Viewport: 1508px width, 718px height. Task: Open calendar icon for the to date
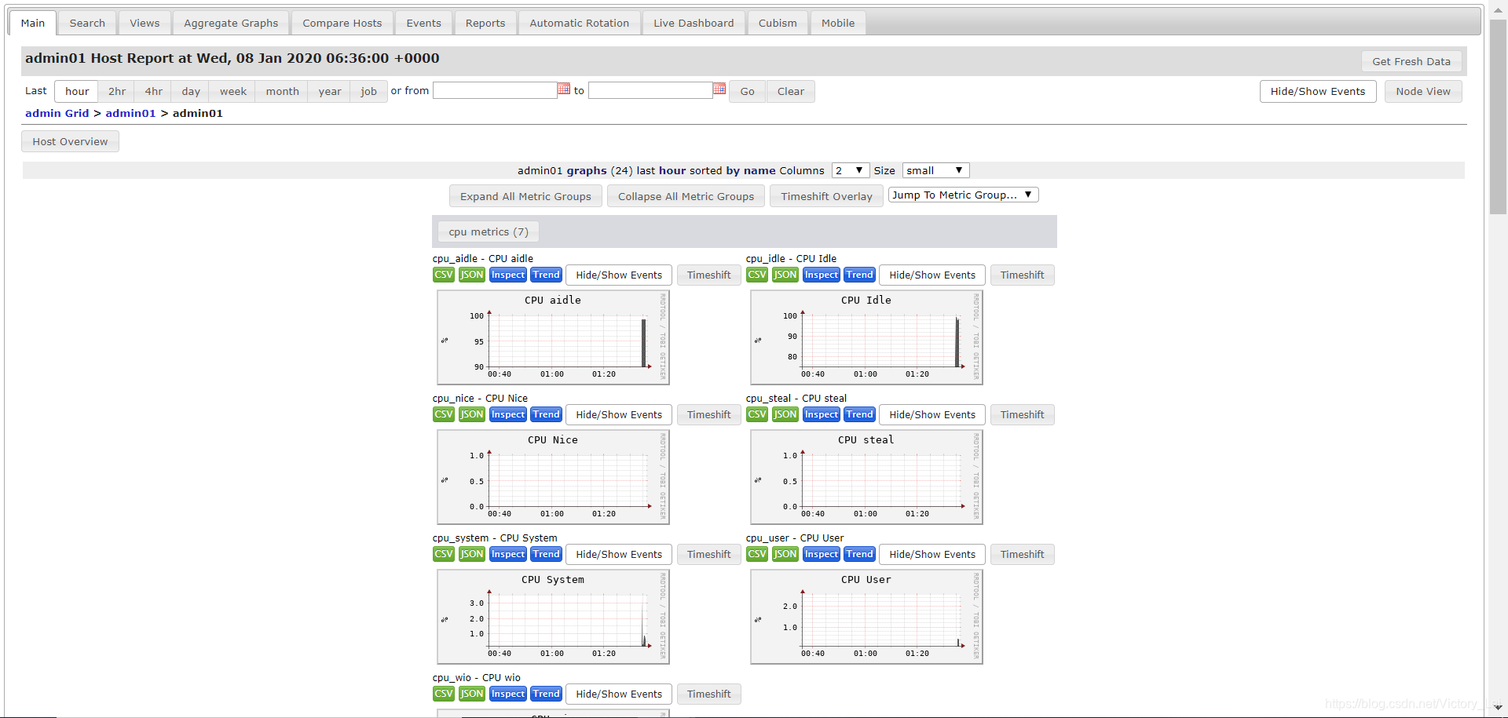click(x=719, y=89)
